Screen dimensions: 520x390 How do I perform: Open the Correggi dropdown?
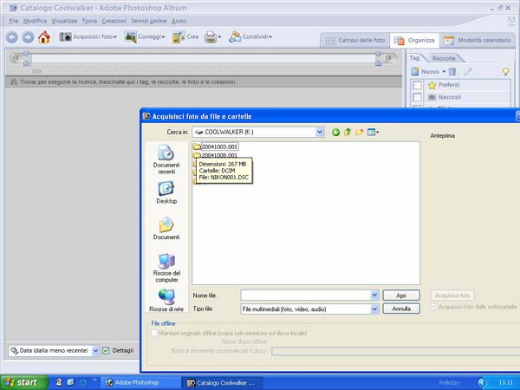tap(145, 36)
